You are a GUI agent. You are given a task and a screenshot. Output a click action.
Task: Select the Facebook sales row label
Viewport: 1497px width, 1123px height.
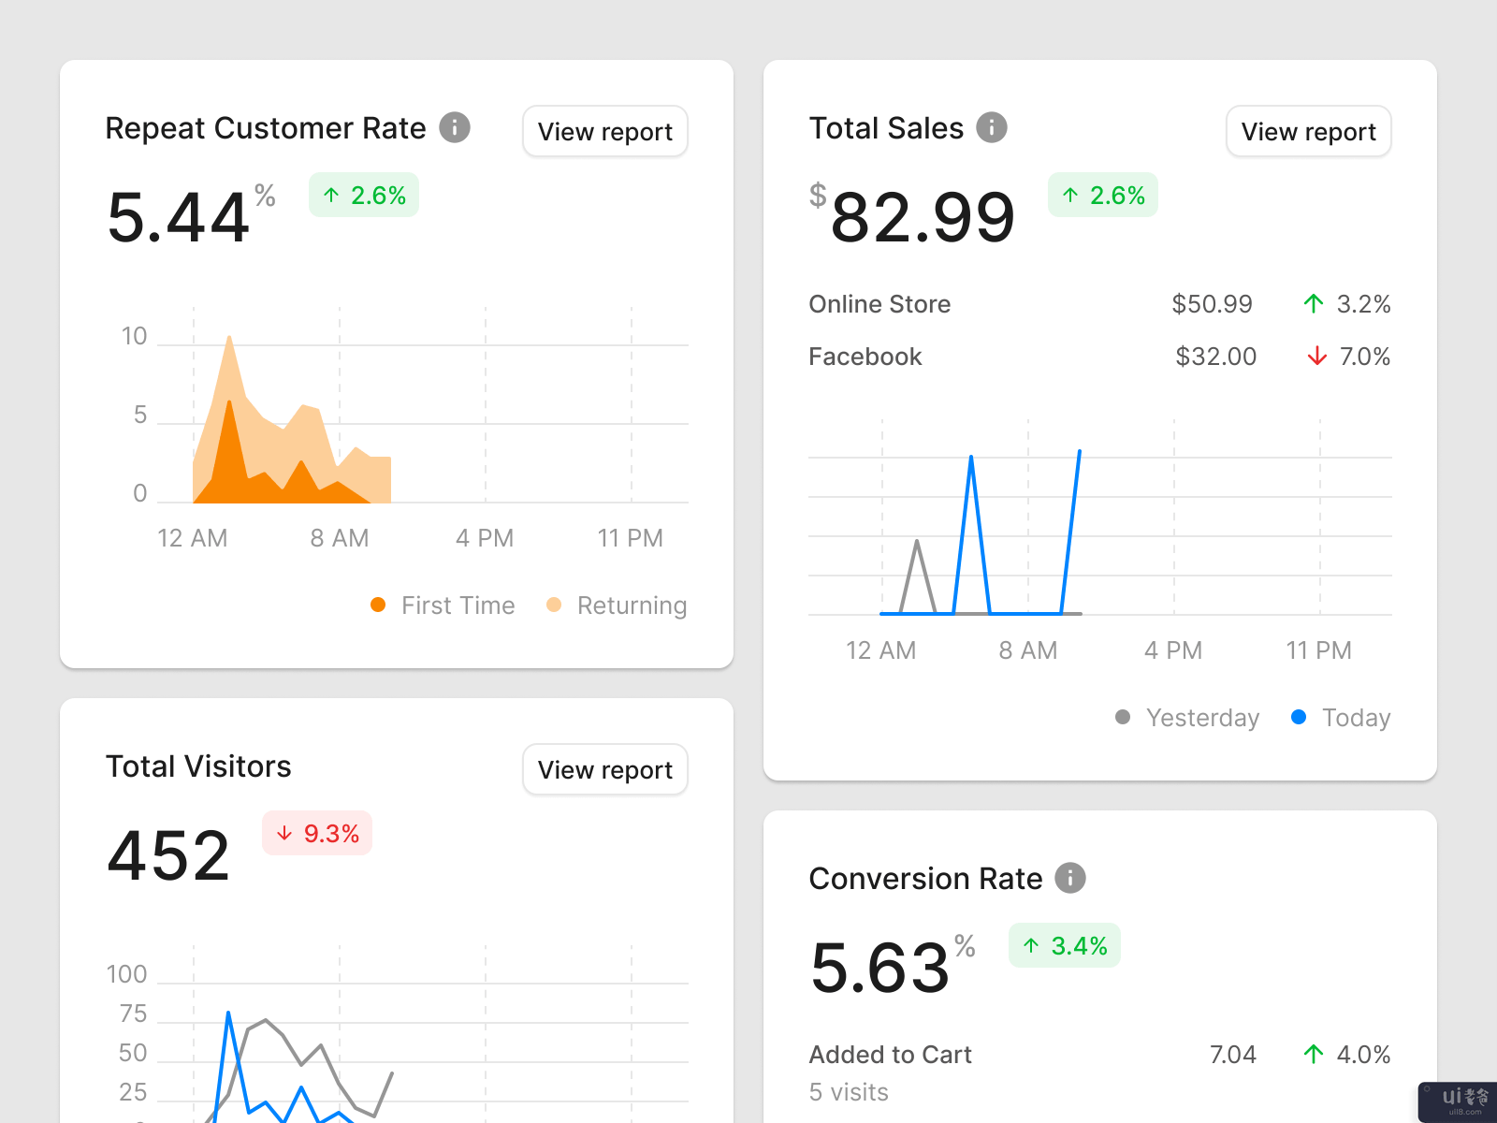(865, 357)
